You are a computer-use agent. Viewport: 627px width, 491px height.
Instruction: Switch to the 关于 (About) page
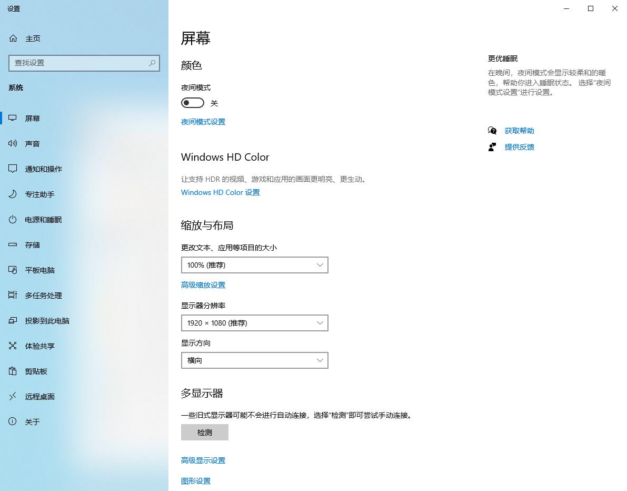pyautogui.click(x=33, y=421)
